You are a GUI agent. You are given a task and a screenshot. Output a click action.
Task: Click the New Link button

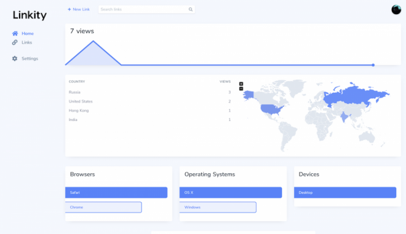79,9
